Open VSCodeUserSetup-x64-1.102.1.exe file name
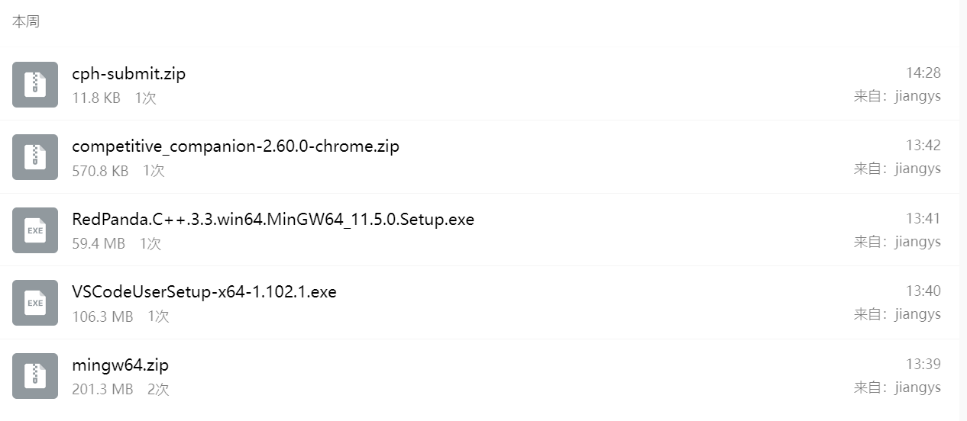 204,292
